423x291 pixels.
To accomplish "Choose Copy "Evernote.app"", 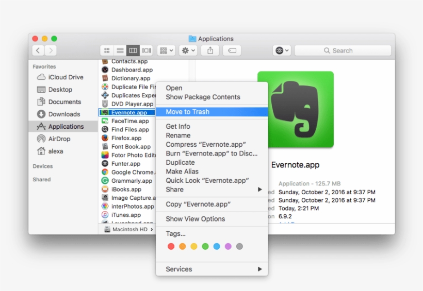I will pyautogui.click(x=212, y=204).
